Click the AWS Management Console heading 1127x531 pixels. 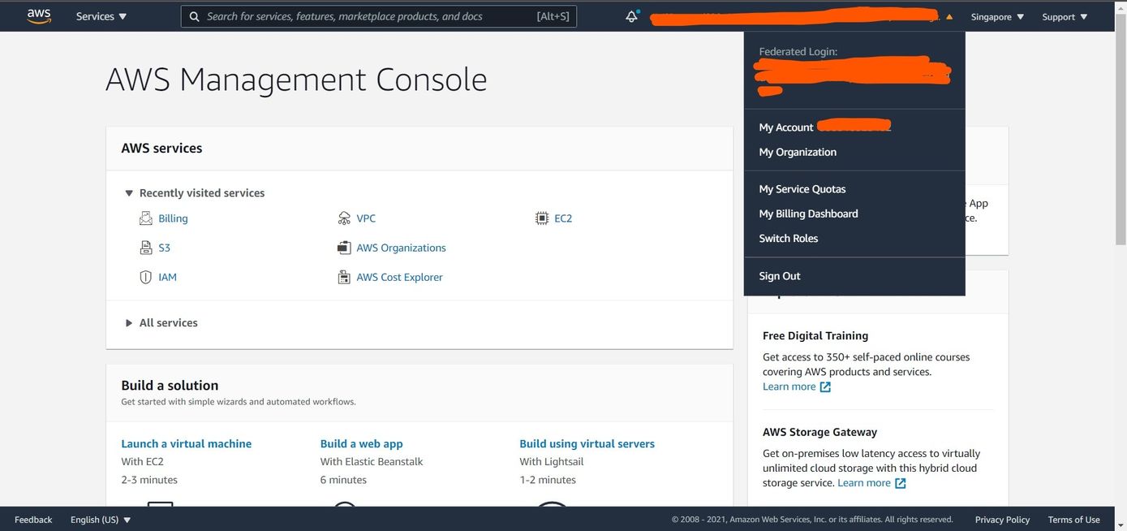(297, 80)
